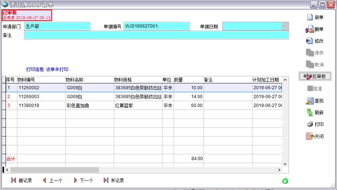Click the 备注 remarks input field
The image size is (337, 190).
[156, 35]
